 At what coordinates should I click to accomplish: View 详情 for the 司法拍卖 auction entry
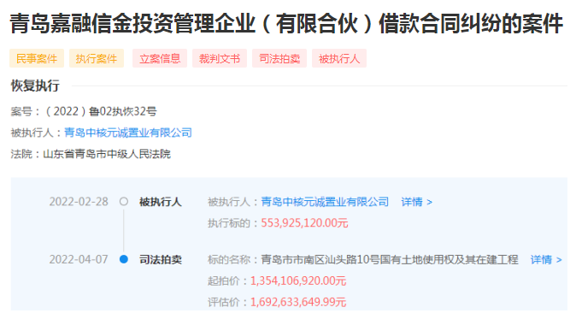pos(546,260)
